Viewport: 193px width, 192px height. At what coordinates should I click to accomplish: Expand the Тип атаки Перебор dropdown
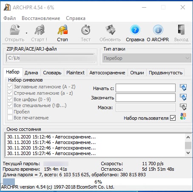pos(147,58)
